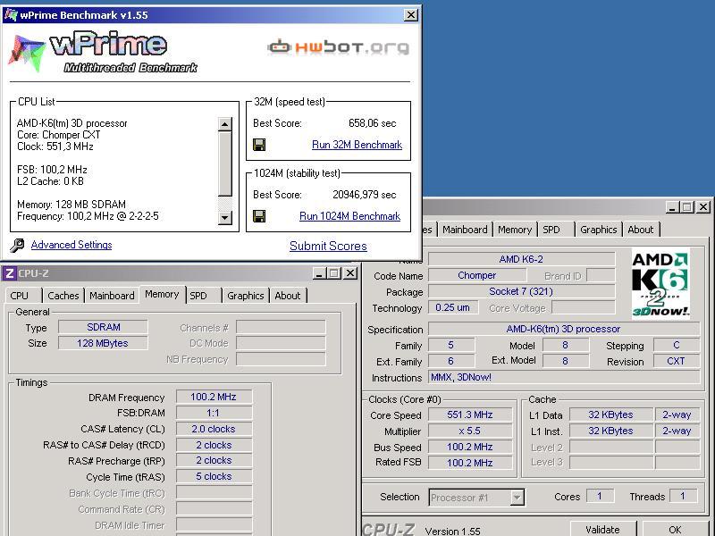Viewport: 715px width, 536px height.
Task: Click the Core Speed 551.3 MHz field
Action: [x=470, y=415]
